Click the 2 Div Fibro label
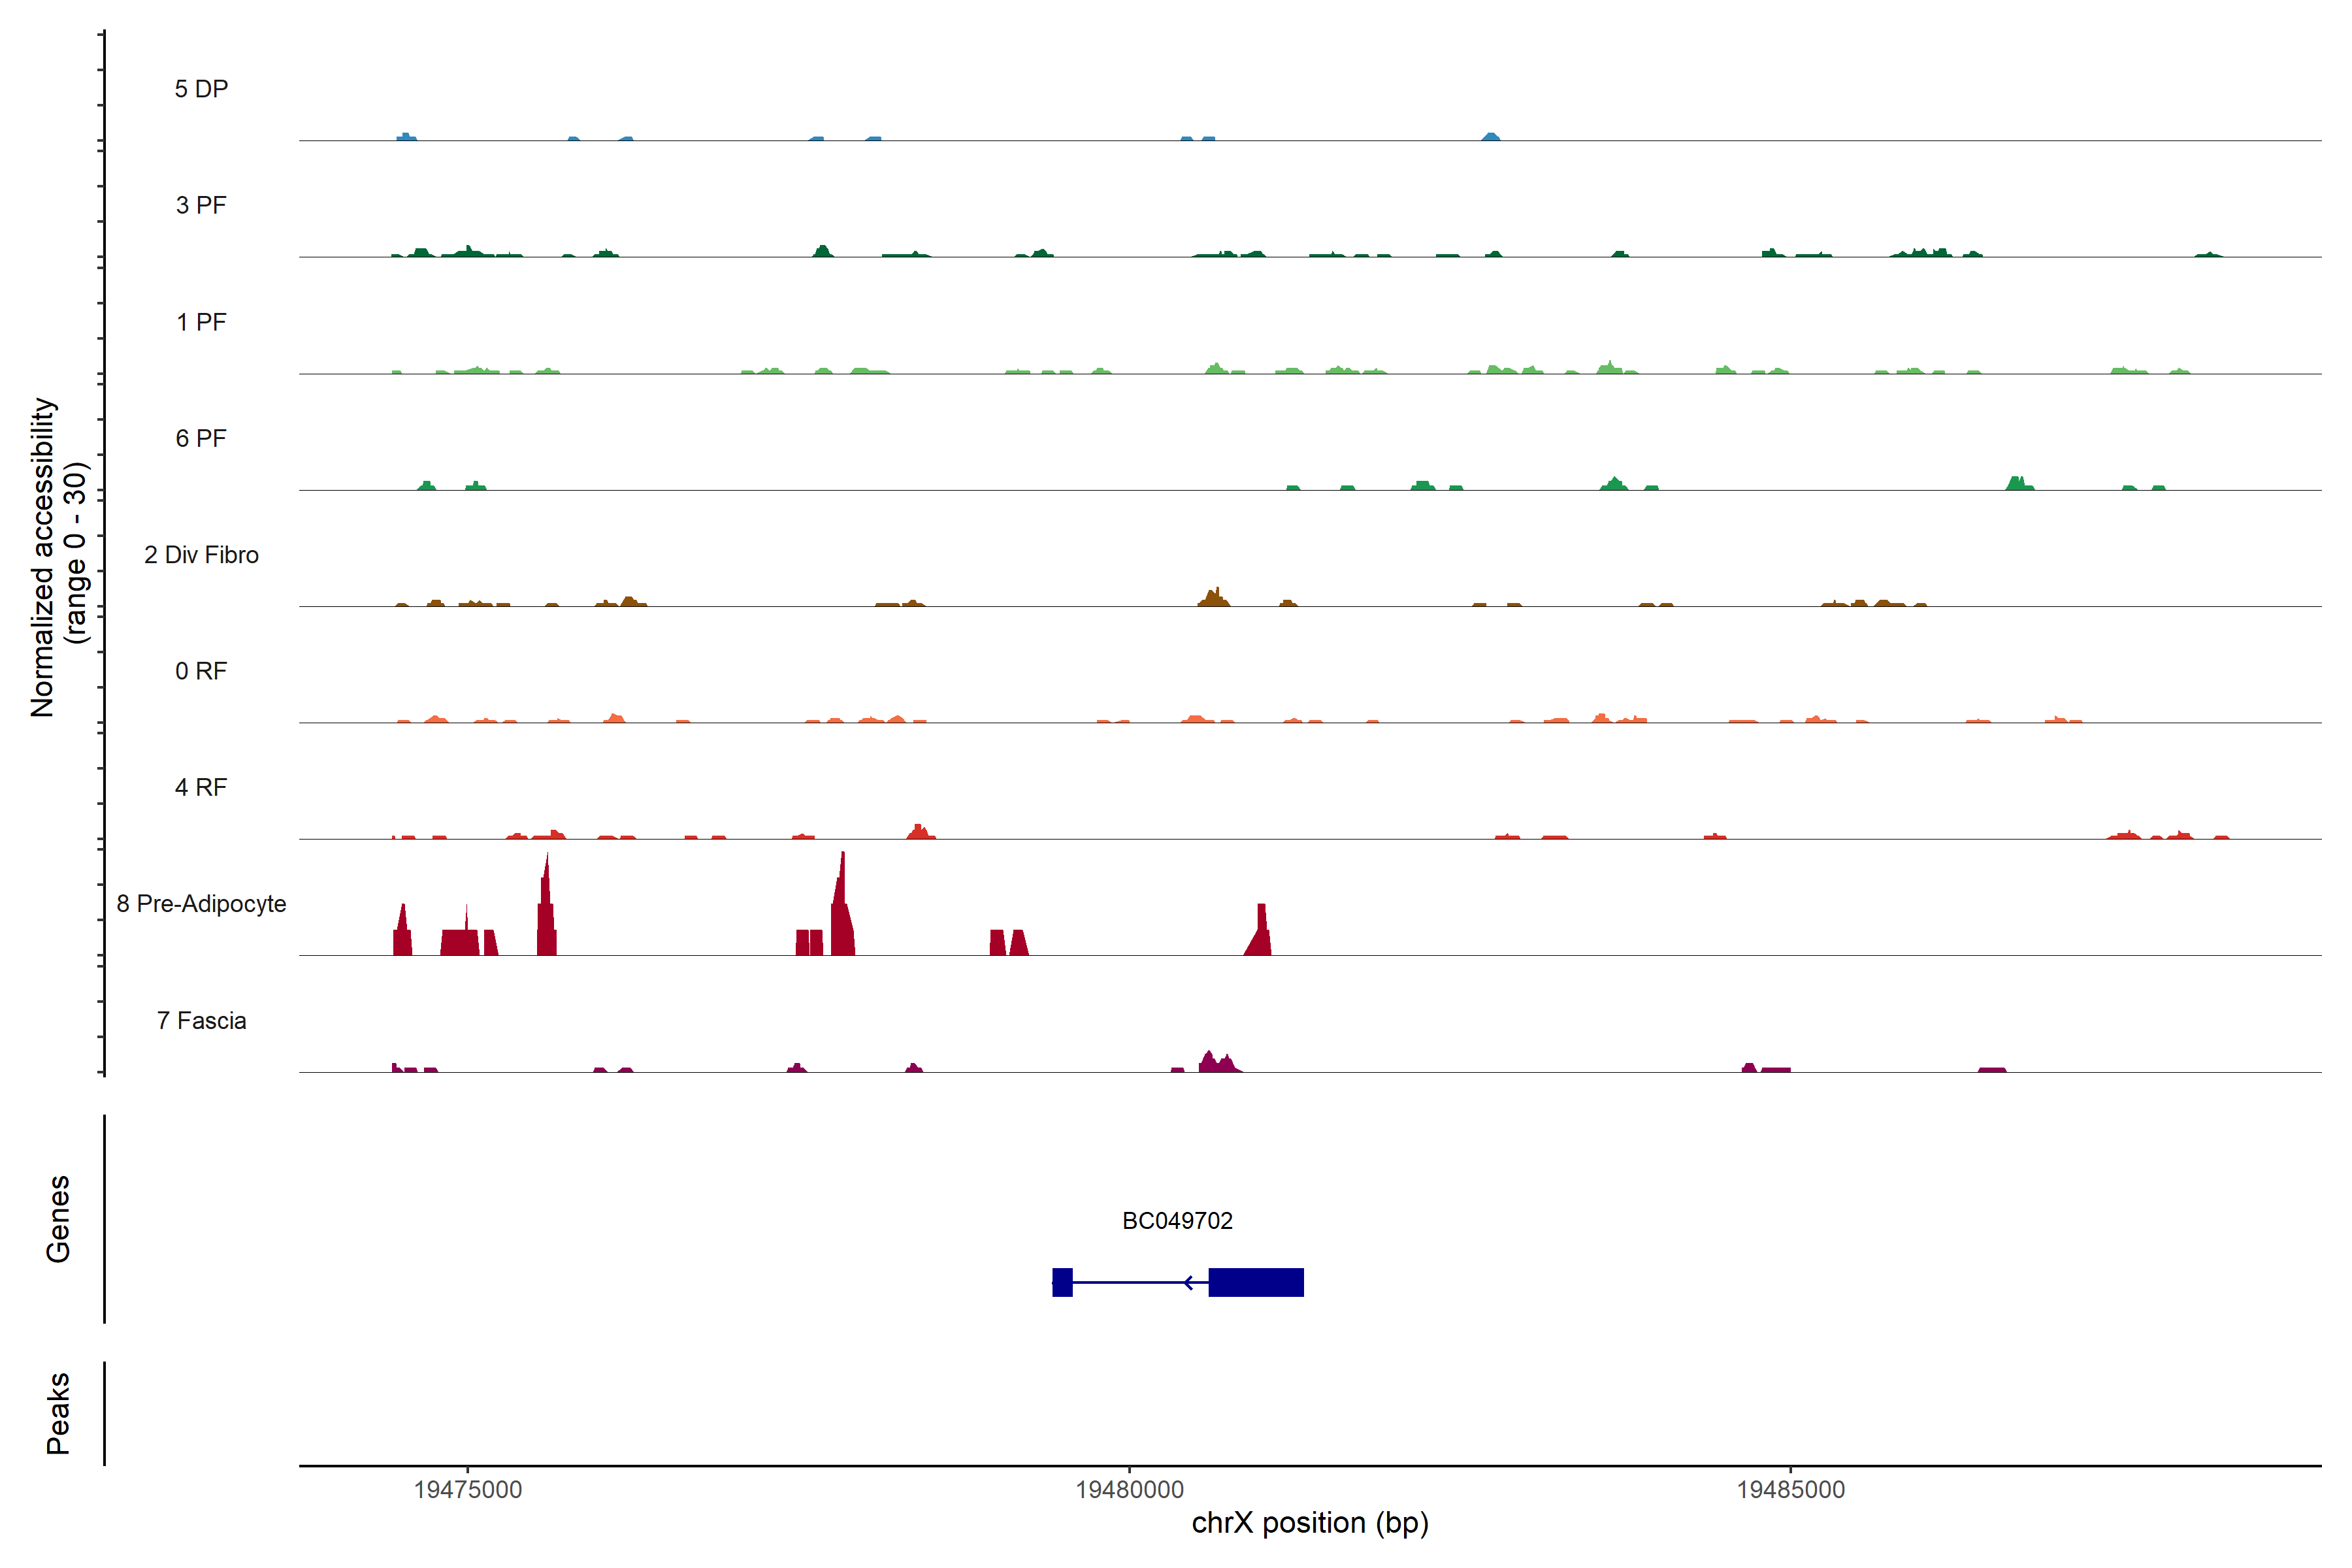Screen dimensions: 2352x1568 [x=201, y=555]
